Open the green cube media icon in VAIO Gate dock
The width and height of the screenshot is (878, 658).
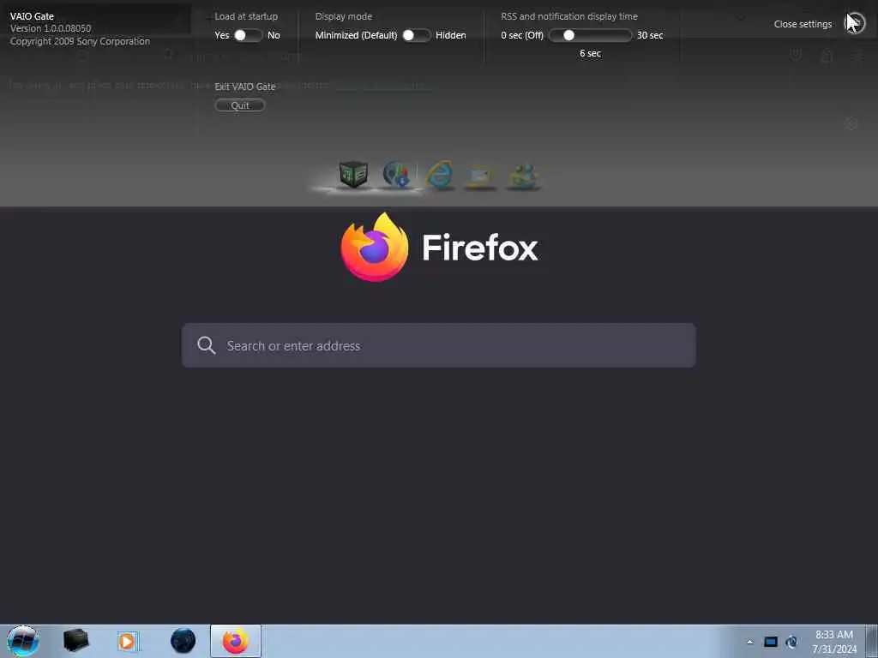point(353,175)
